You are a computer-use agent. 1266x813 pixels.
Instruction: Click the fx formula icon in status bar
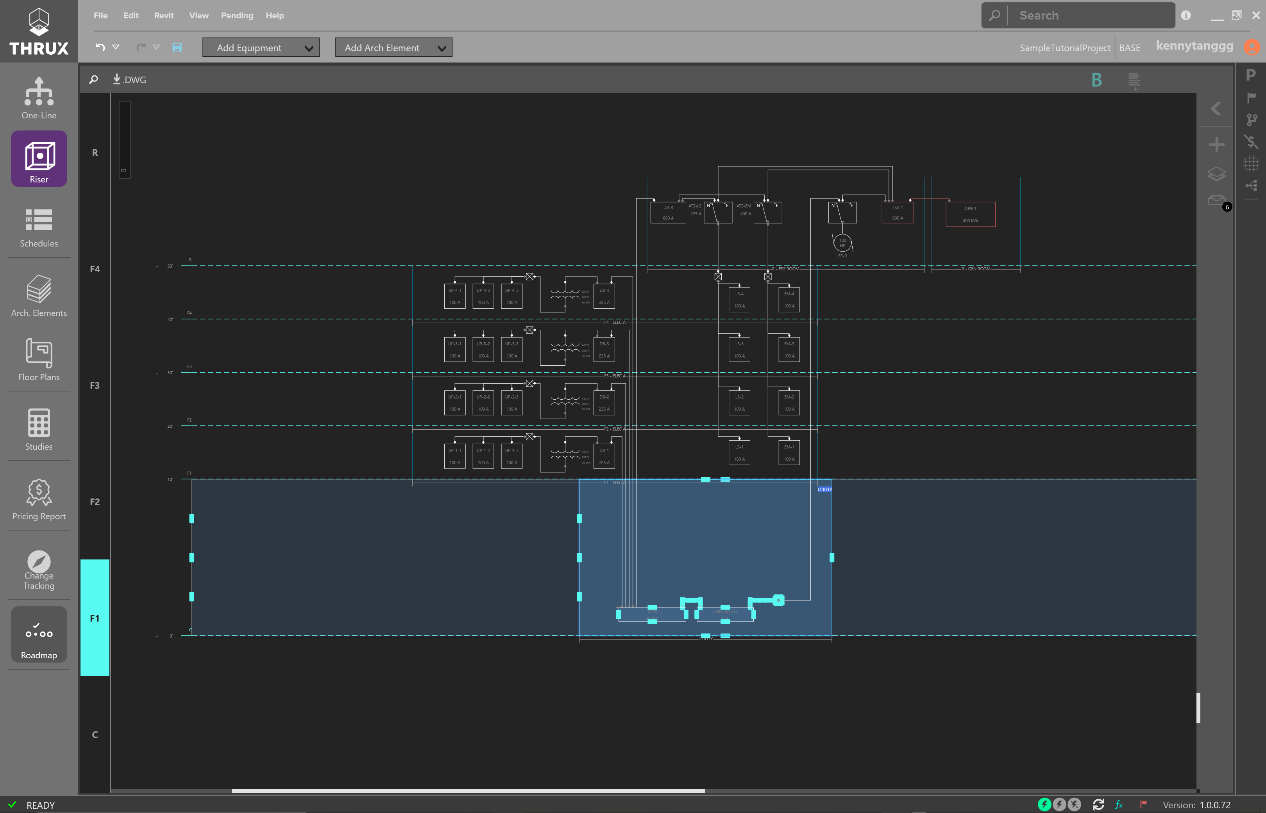[x=1119, y=804]
